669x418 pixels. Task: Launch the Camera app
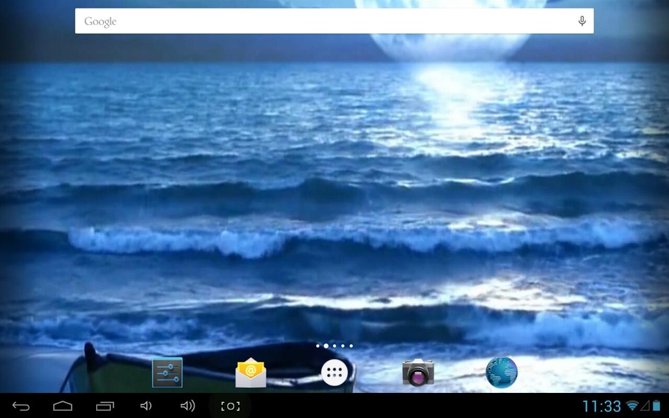pos(418,372)
